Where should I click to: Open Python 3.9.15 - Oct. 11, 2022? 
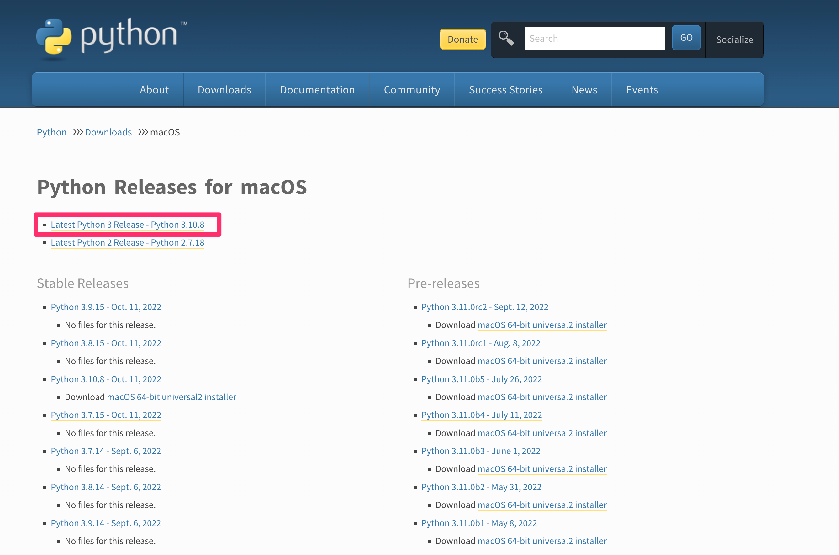coord(106,307)
